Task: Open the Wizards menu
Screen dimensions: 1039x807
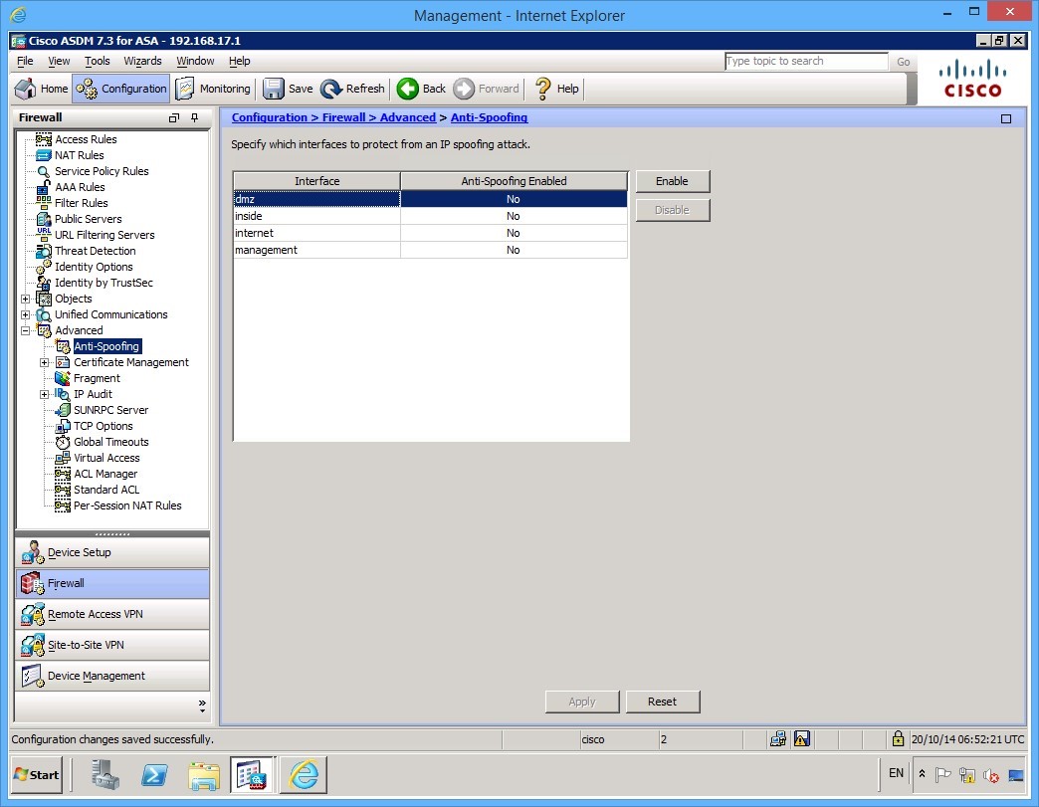Action: pos(142,61)
